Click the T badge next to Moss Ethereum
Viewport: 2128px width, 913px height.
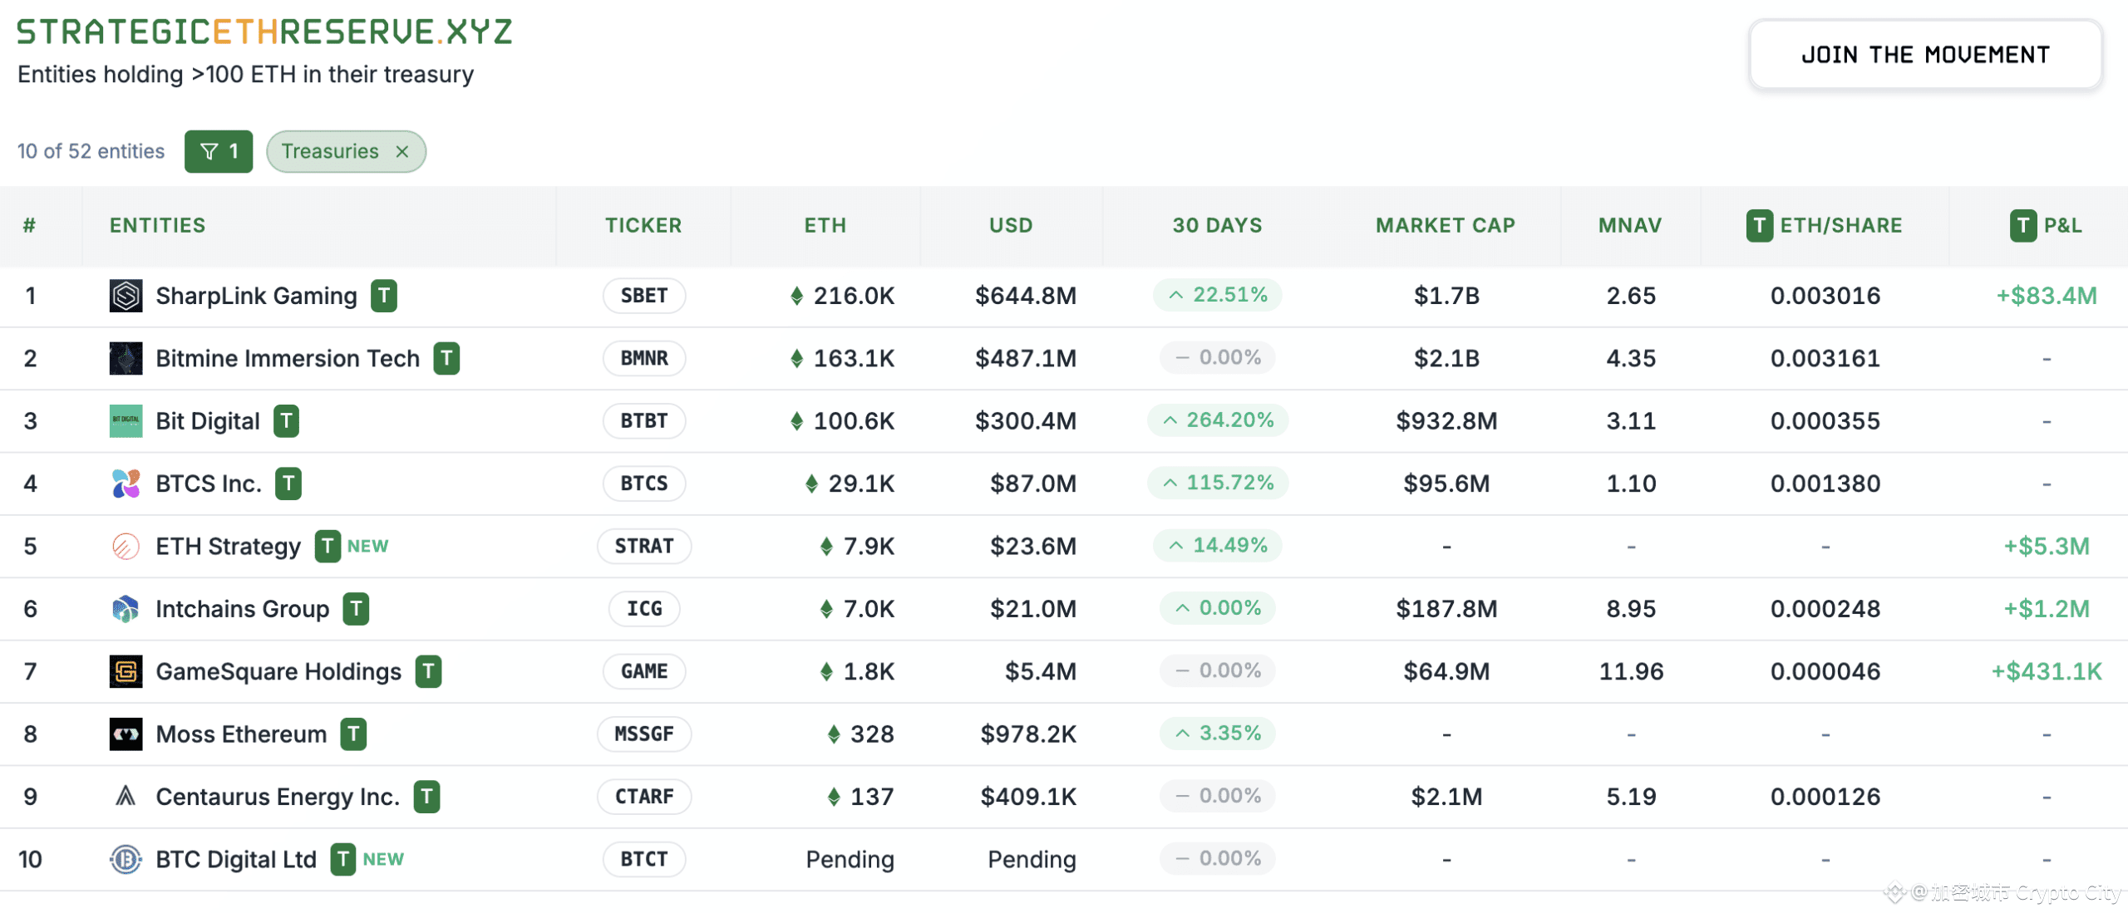click(353, 734)
